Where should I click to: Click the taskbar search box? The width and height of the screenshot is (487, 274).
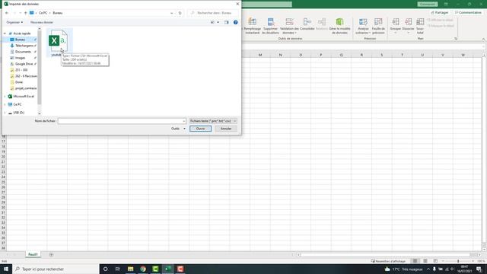[x=56, y=269]
